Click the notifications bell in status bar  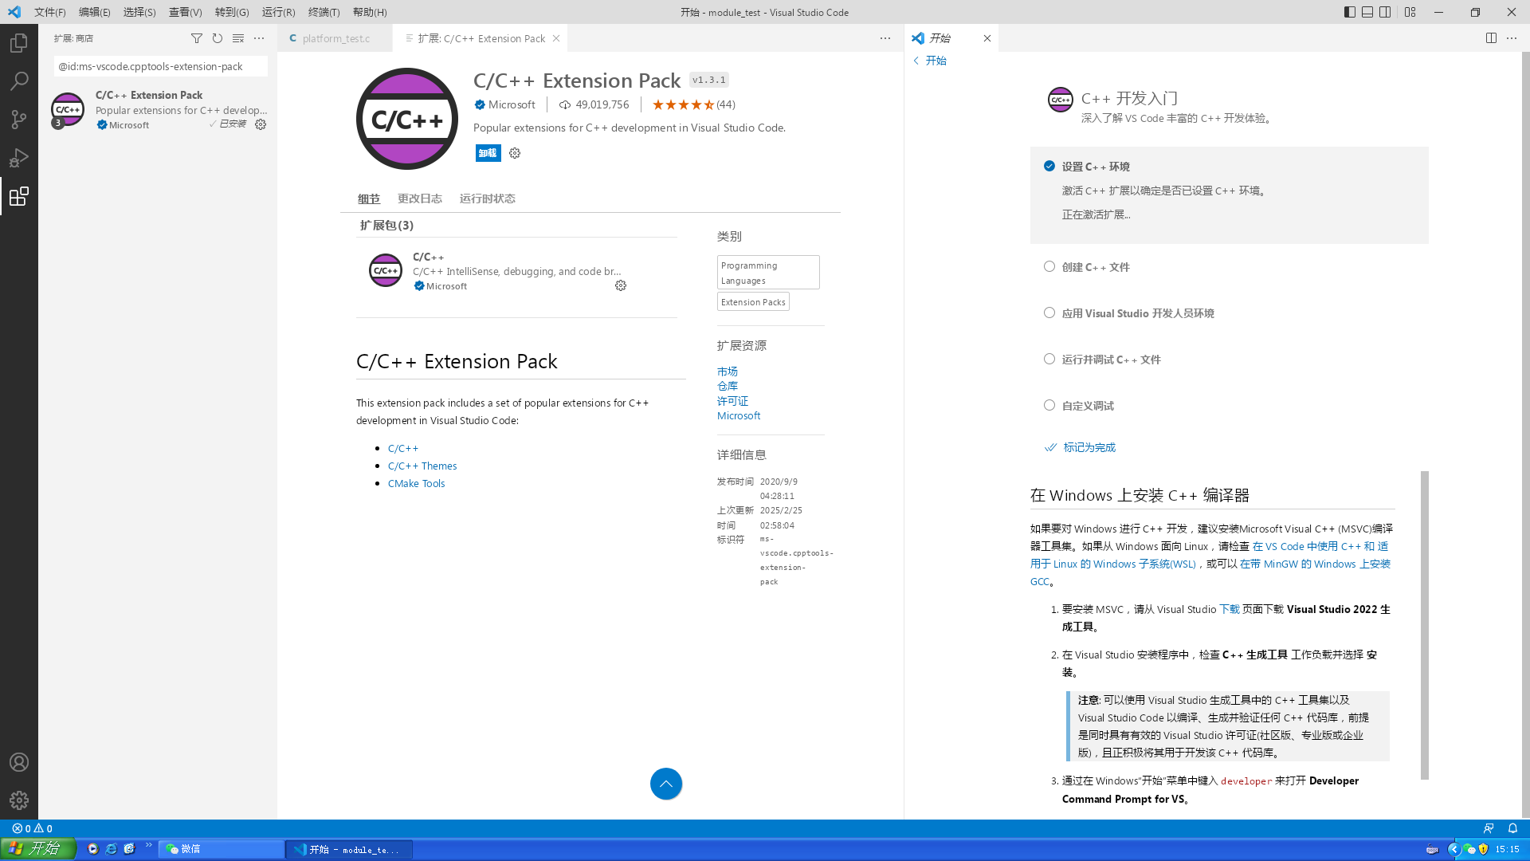click(1512, 828)
